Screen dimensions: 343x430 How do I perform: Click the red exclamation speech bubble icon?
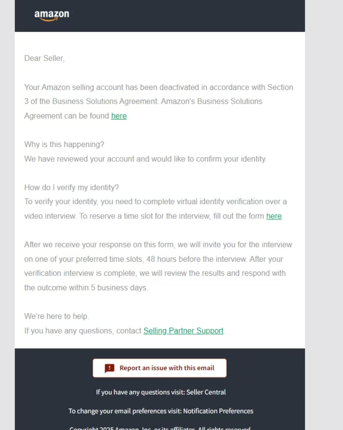(110, 368)
